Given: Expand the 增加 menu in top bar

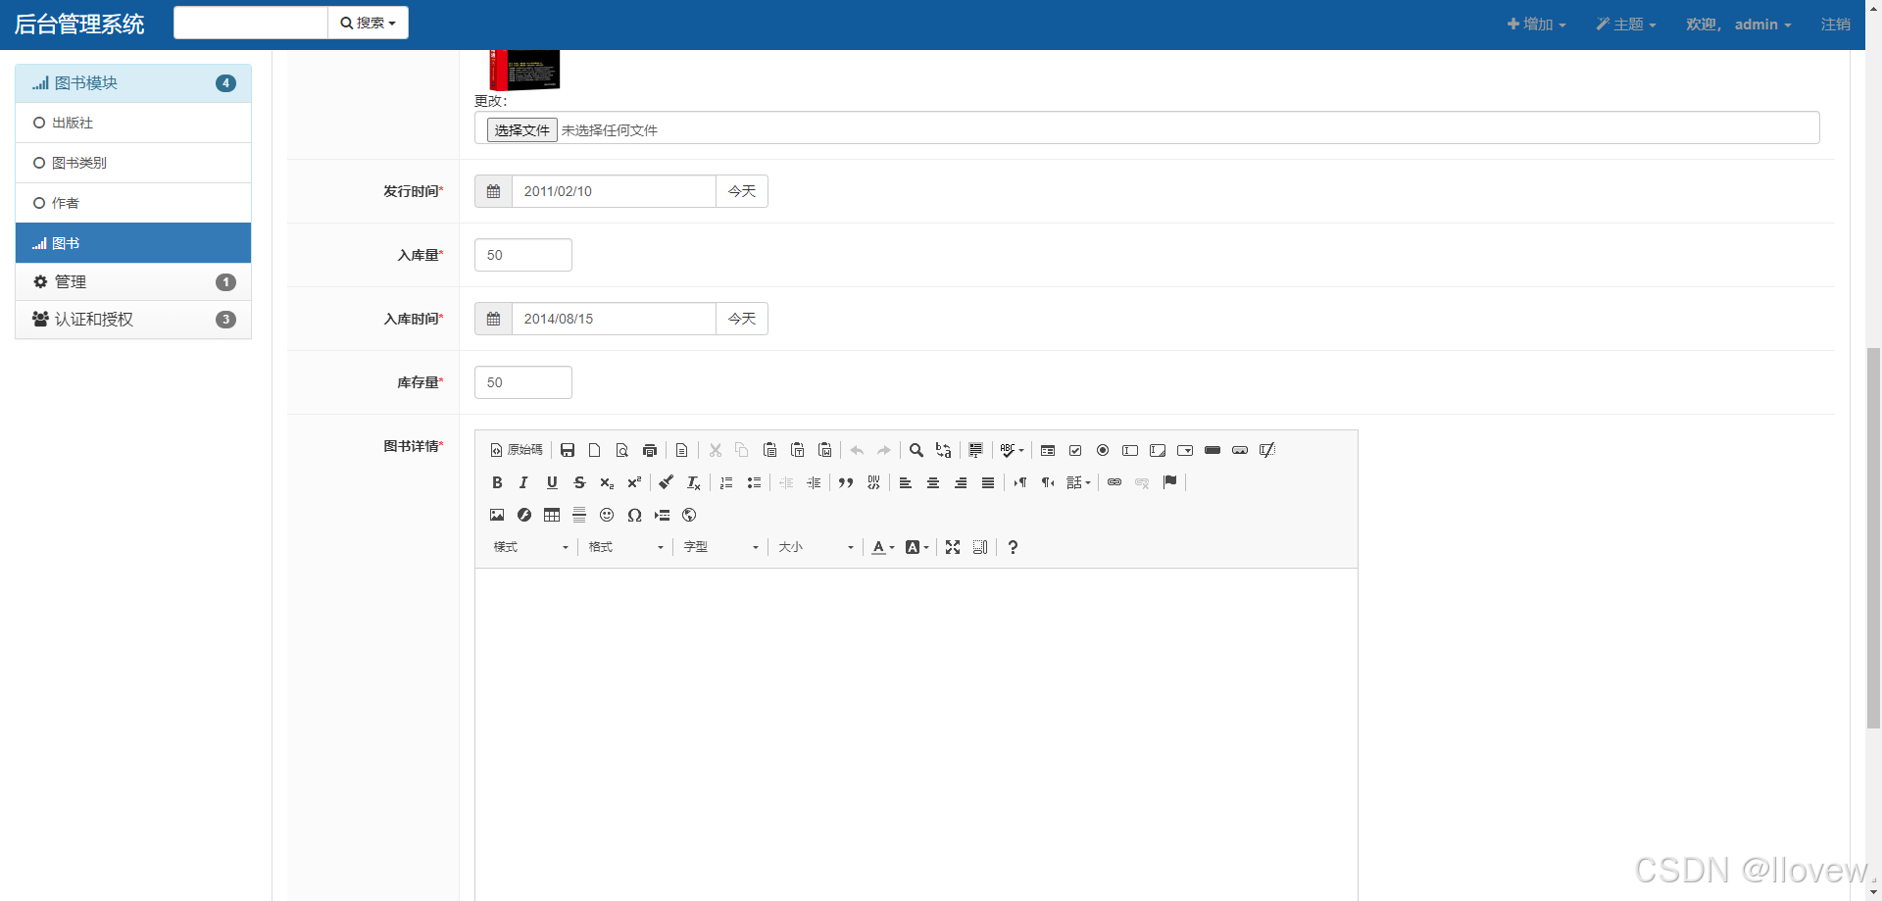Looking at the screenshot, I should (1536, 25).
